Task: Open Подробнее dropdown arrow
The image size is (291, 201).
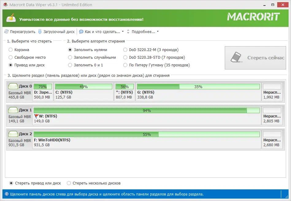Action: 158,32
